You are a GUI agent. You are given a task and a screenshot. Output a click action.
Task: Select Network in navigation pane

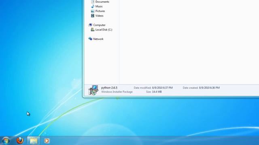(x=96, y=39)
